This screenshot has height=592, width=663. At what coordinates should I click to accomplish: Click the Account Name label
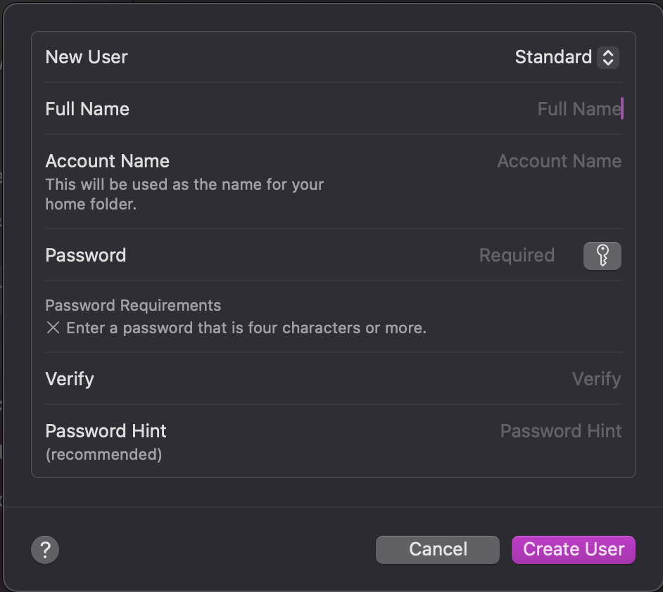tap(107, 161)
